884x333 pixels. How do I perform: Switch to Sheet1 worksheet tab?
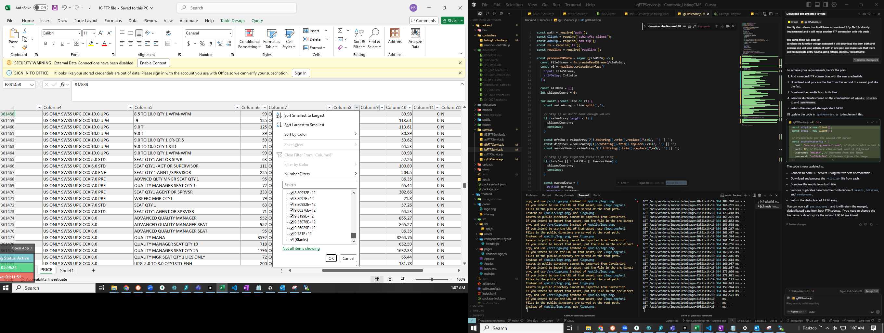pyautogui.click(x=67, y=271)
